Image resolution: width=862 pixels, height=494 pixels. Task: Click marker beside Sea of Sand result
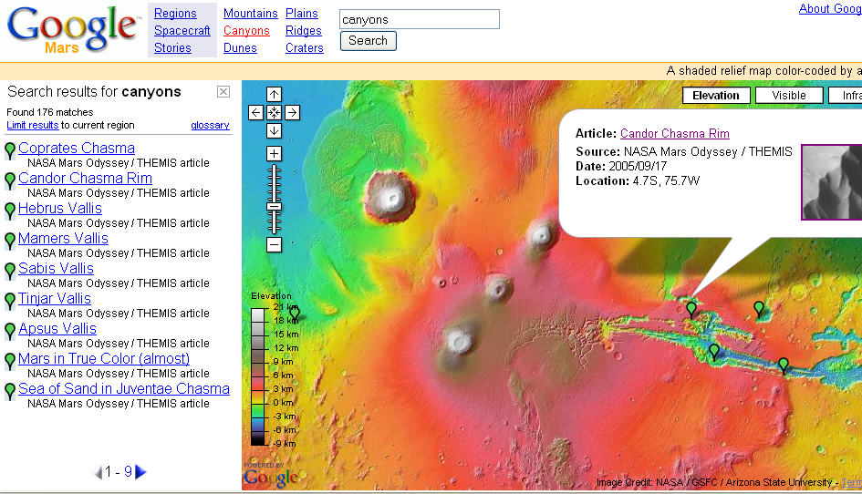pyautogui.click(x=9, y=391)
